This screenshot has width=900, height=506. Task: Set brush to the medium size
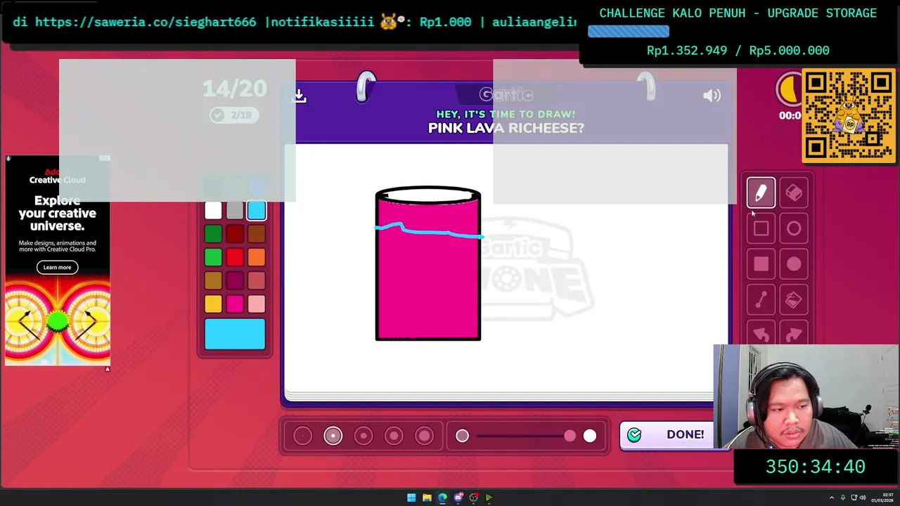[x=364, y=436]
